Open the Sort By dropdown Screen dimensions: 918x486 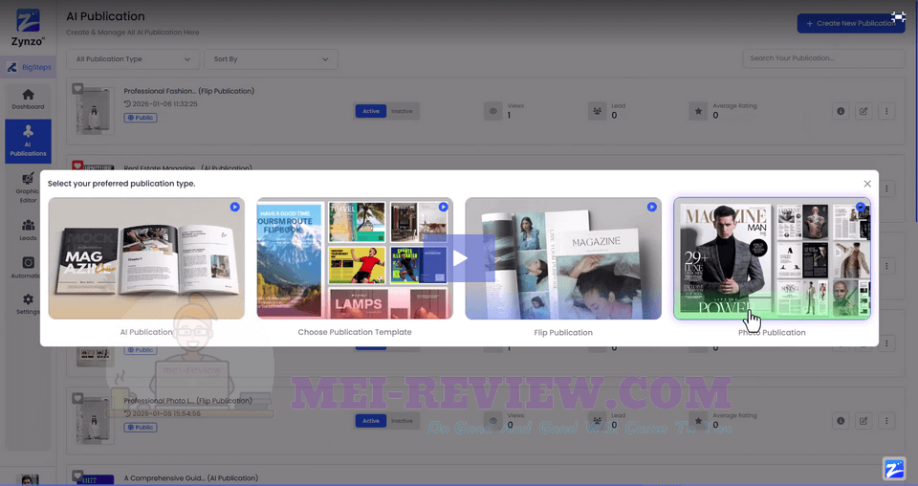pos(271,59)
